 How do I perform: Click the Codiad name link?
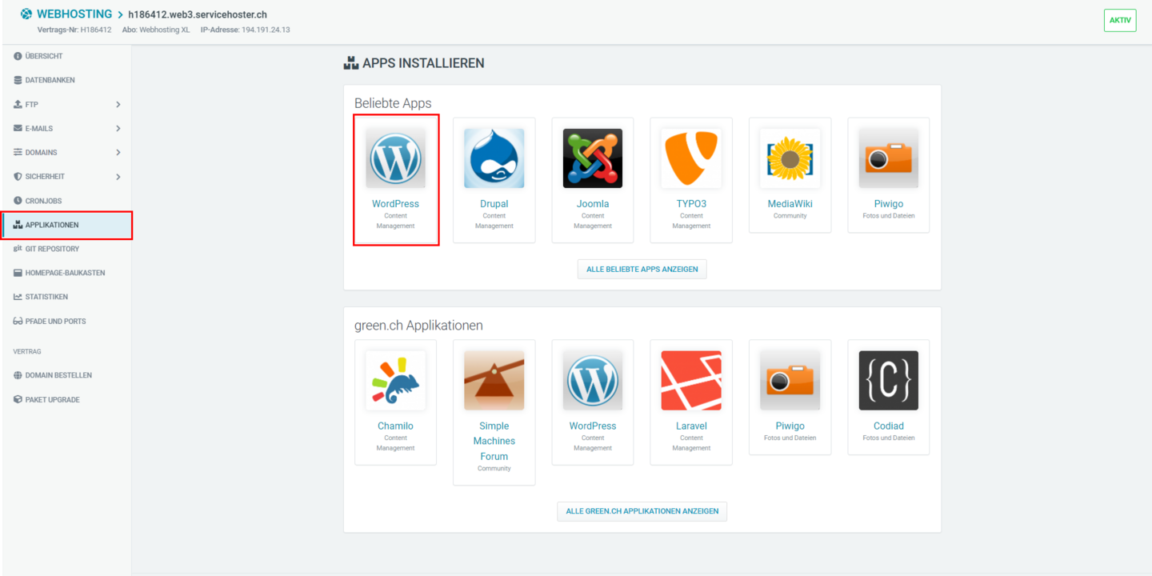click(x=889, y=426)
